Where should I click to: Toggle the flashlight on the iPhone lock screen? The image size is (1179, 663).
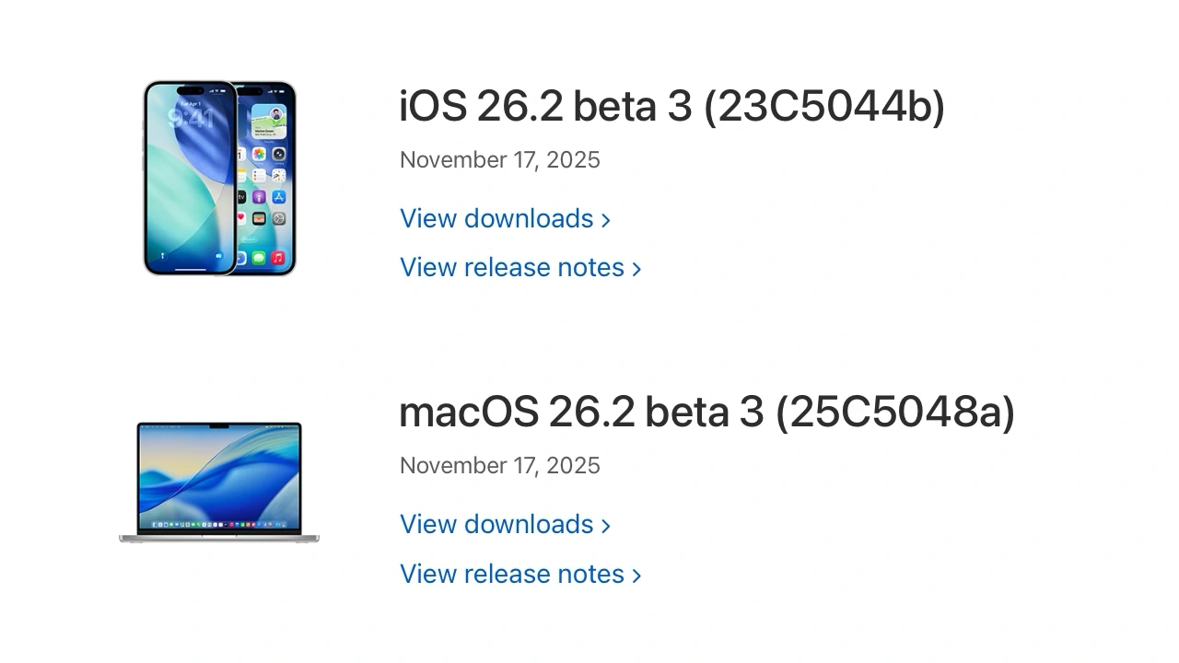pos(162,254)
